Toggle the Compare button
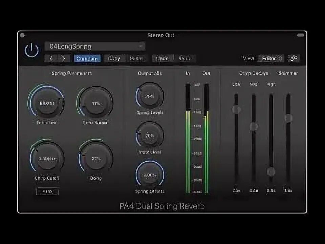The image size is (325, 244). pos(87,59)
